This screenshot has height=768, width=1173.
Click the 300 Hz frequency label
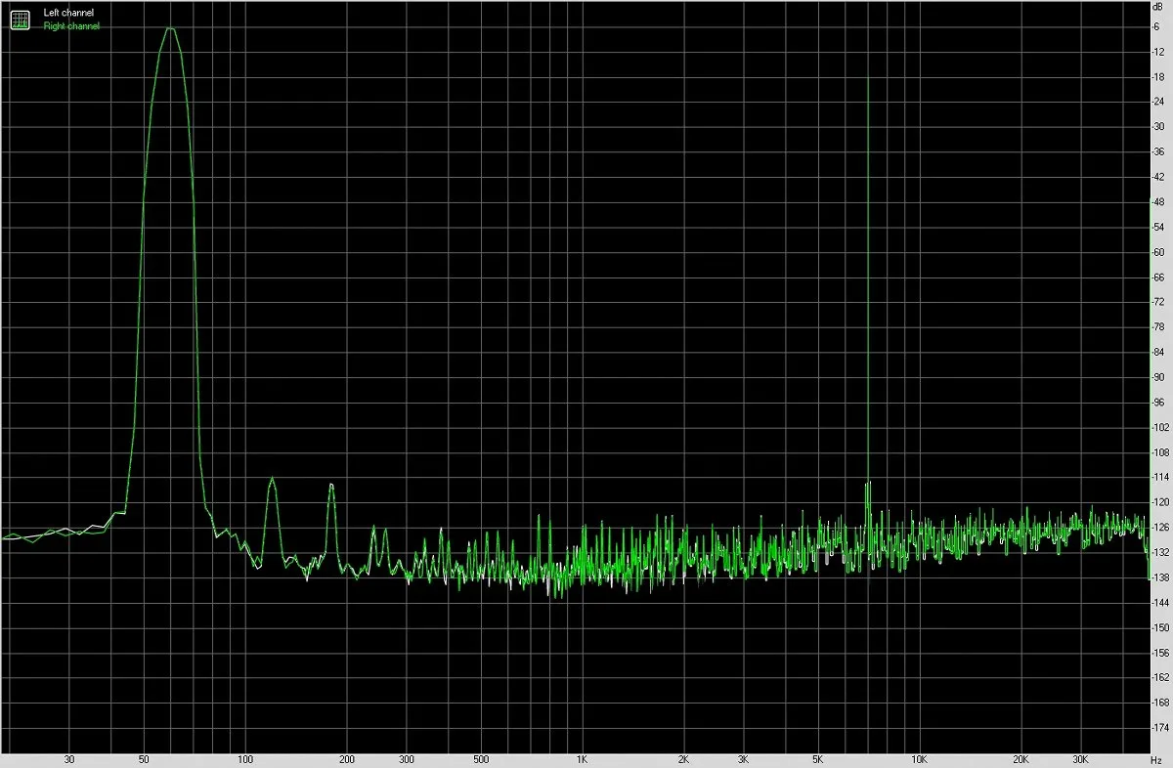[406, 759]
